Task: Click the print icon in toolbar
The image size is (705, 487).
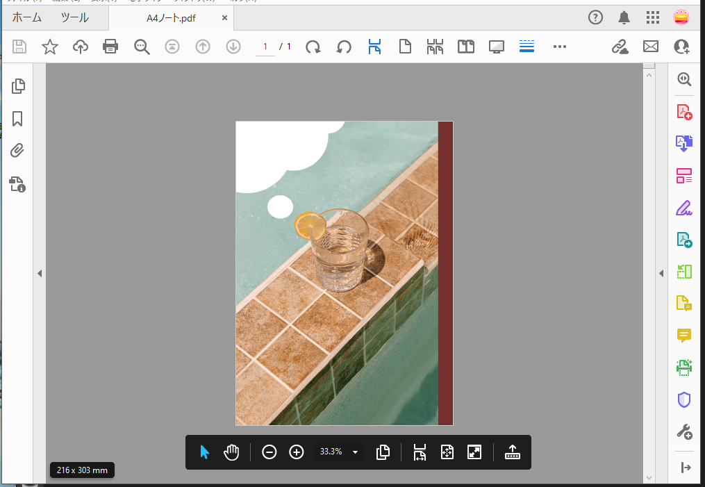Action: (x=110, y=47)
